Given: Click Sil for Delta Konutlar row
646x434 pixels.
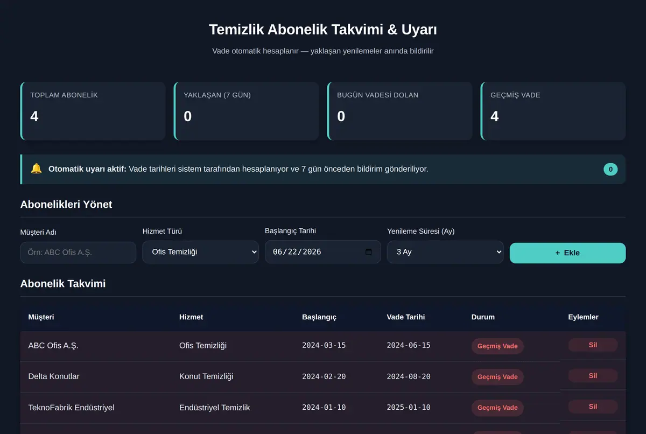Looking at the screenshot, I should tap(593, 375).
